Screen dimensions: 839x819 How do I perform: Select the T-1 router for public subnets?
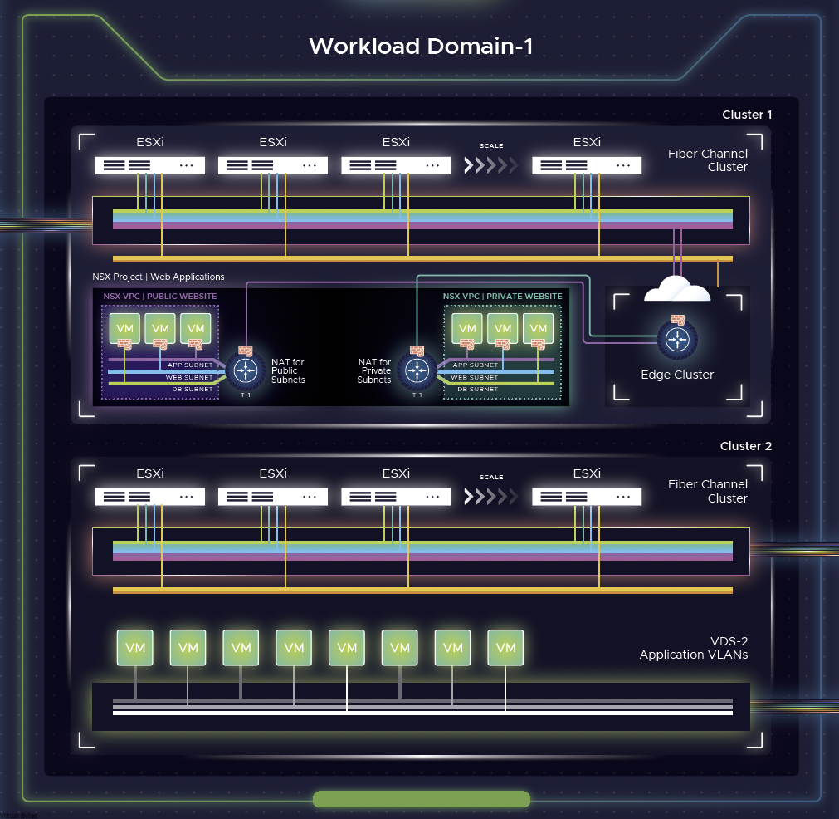click(246, 370)
